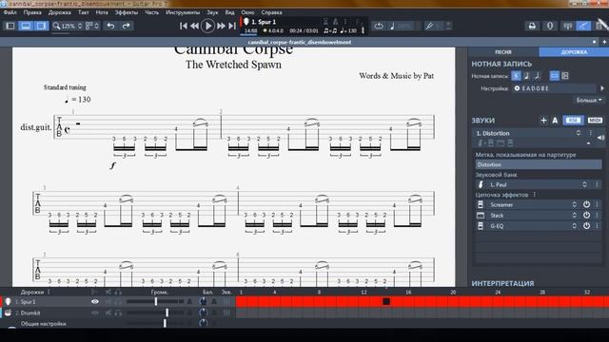Image resolution: width=609 pixels, height=342 pixels.
Task: Open the Больше dropdown
Action: pyautogui.click(x=589, y=100)
